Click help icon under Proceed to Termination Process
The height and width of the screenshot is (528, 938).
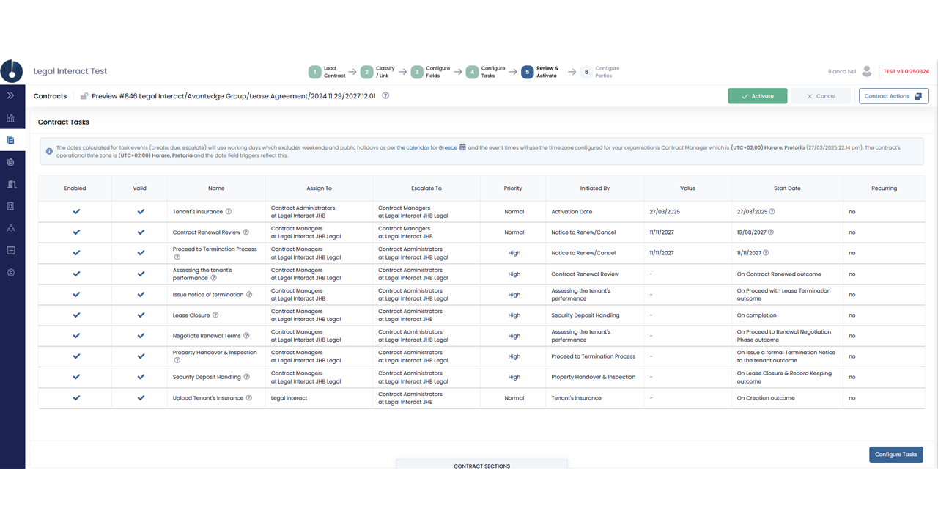[177, 257]
